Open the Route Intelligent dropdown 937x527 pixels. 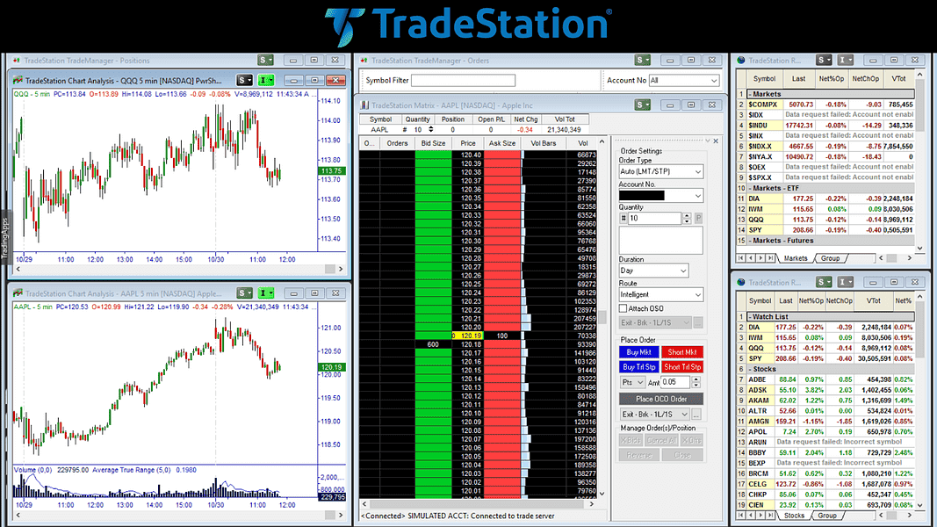coord(661,294)
